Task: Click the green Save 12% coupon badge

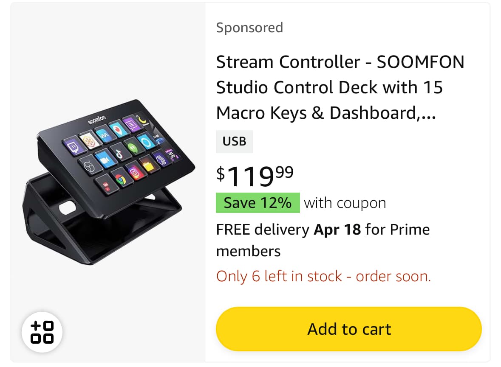Action: (258, 203)
